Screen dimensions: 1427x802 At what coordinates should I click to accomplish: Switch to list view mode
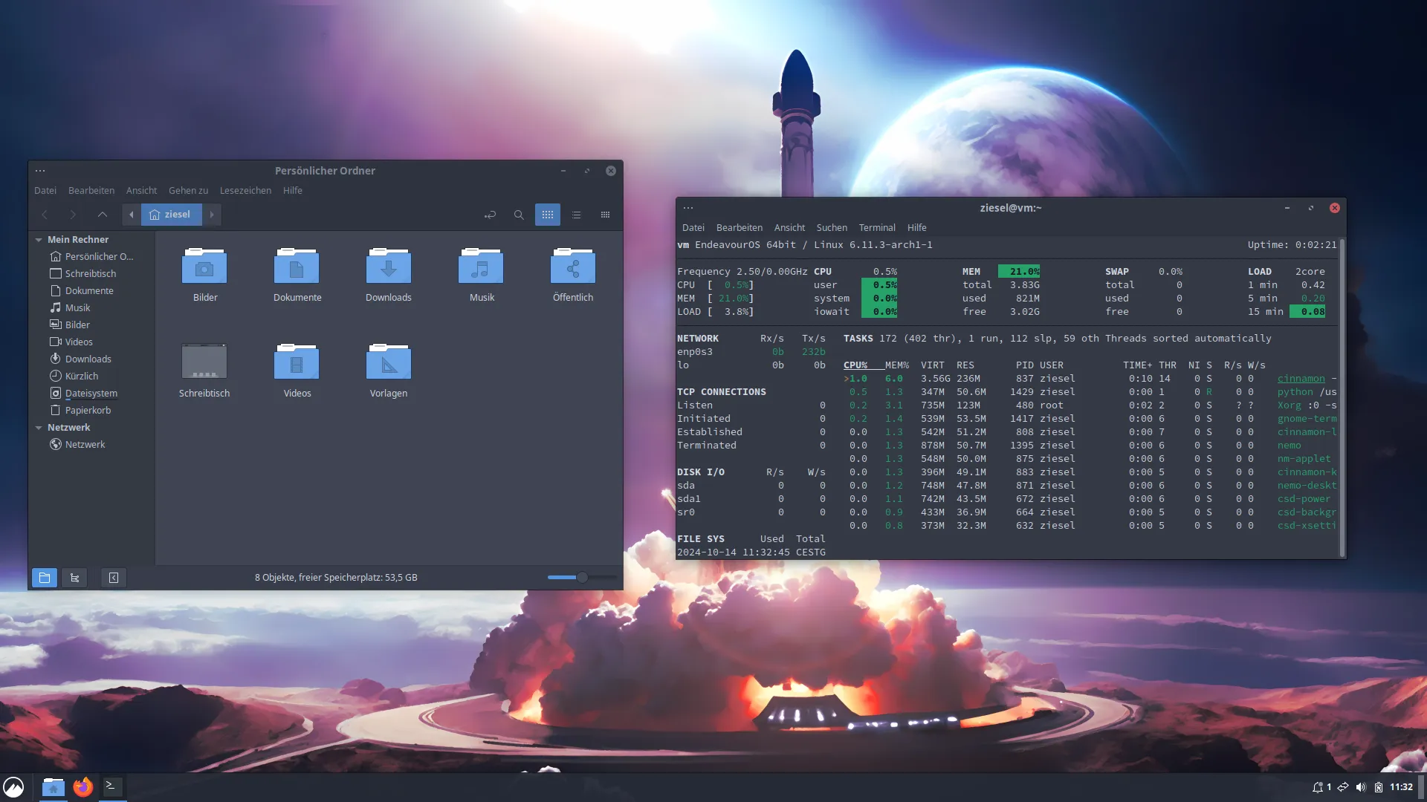pyautogui.click(x=577, y=215)
